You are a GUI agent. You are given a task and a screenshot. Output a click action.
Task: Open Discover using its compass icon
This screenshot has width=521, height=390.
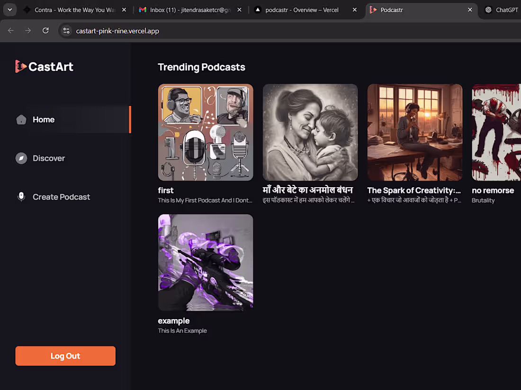pyautogui.click(x=21, y=158)
